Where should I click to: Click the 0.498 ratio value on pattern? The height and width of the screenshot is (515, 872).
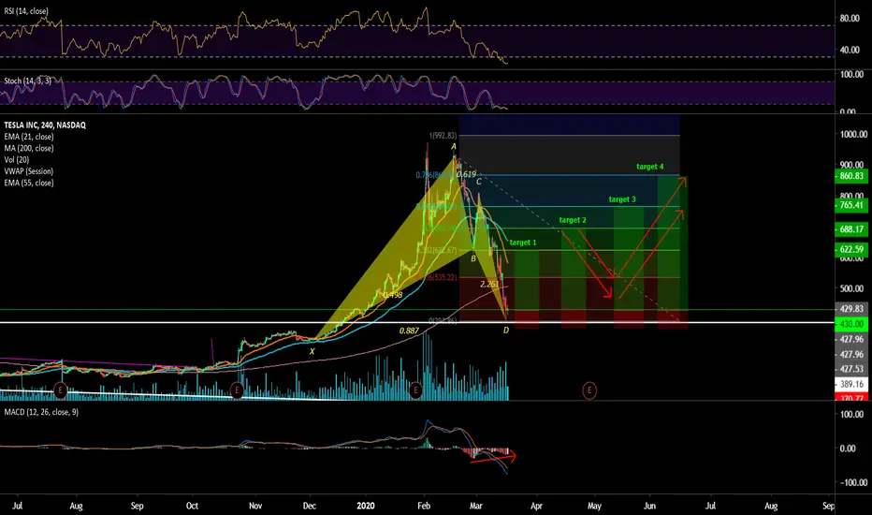point(393,295)
